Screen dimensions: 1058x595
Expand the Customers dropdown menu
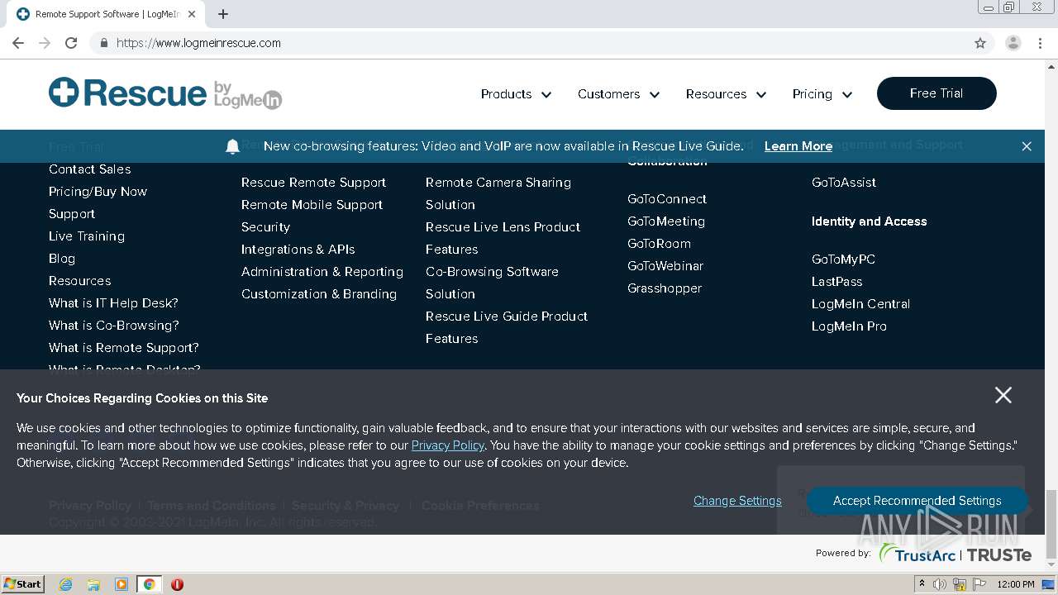618,94
